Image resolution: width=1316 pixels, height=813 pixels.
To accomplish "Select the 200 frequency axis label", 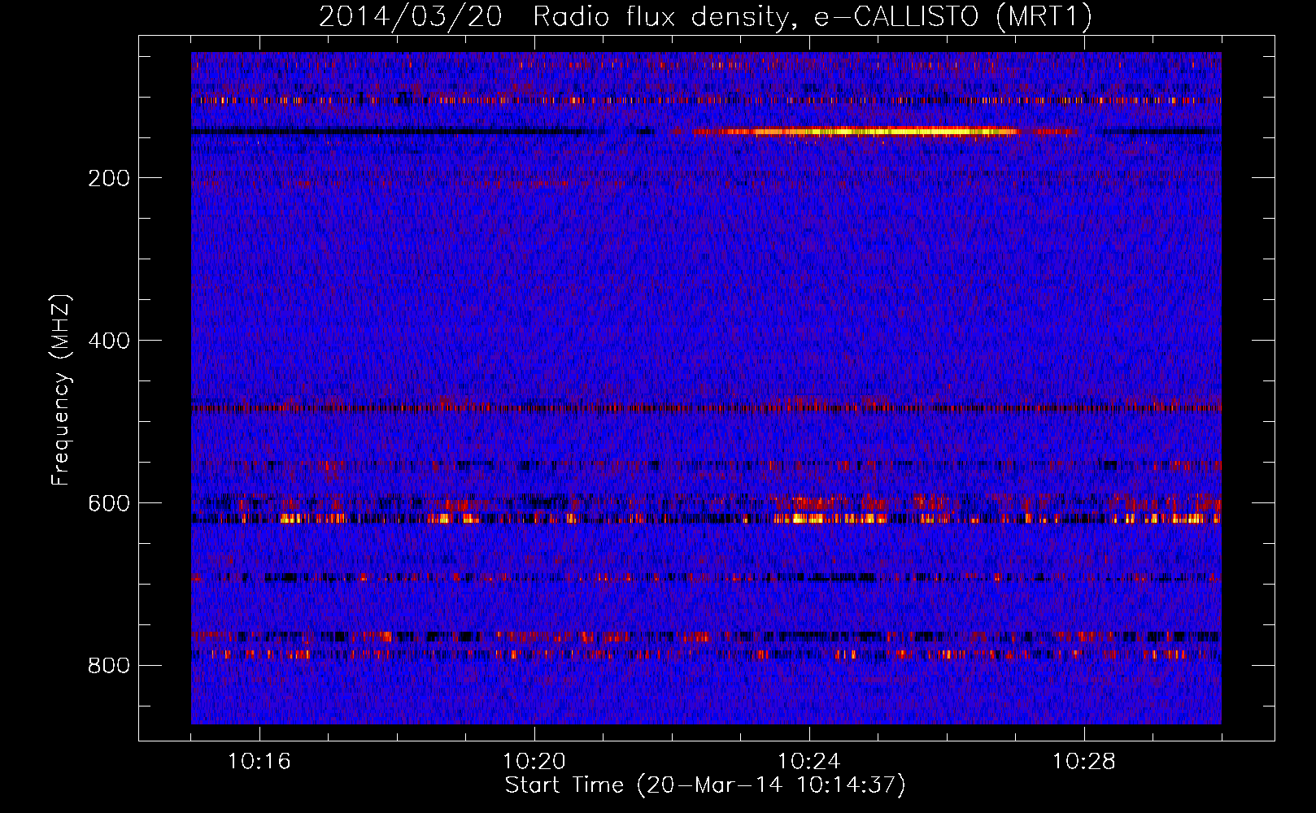I will [109, 178].
